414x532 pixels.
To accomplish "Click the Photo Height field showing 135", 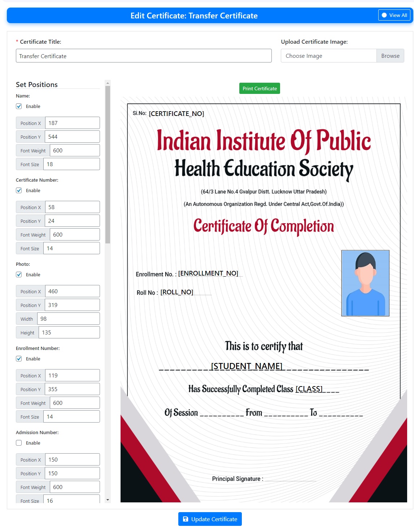I will click(69, 332).
